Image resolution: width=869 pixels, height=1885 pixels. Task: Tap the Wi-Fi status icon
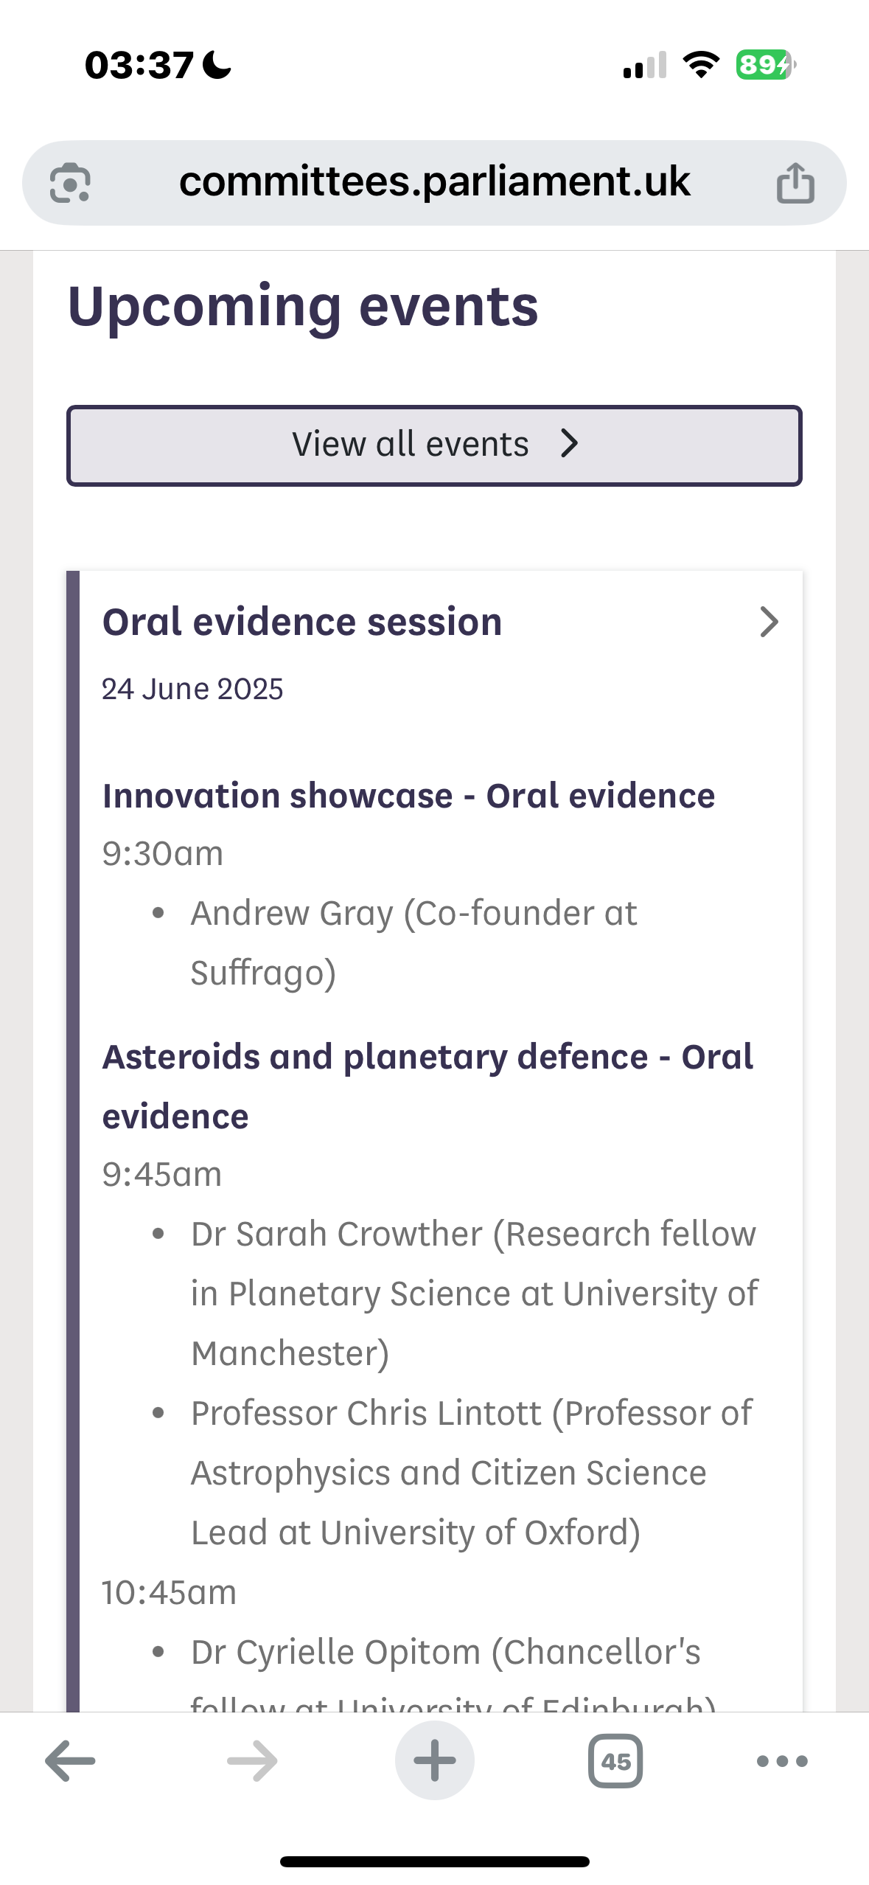click(x=701, y=65)
